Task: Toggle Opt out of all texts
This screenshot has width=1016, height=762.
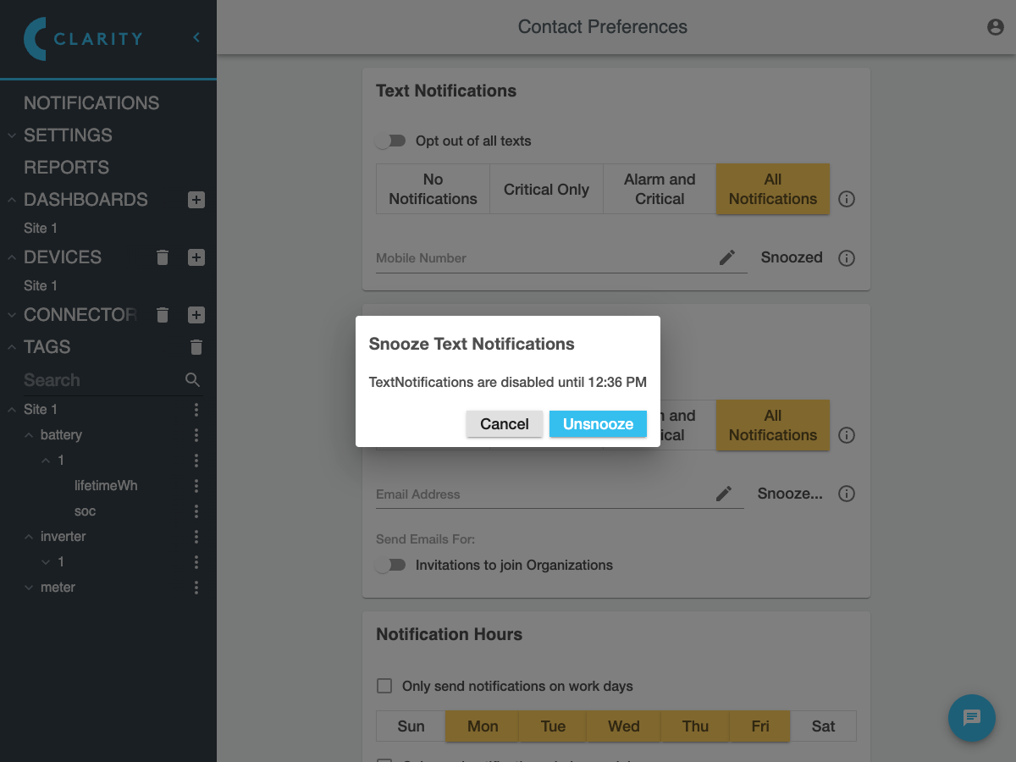Action: pyautogui.click(x=390, y=141)
